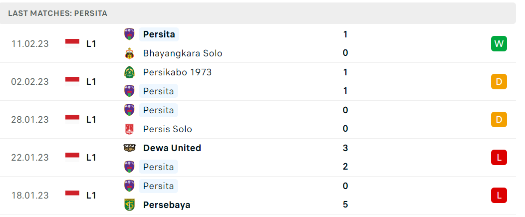Click the Persis Solo club crest
Image resolution: width=525 pixels, height=217 pixels.
click(x=129, y=129)
